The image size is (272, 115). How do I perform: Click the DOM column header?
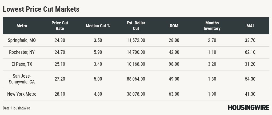(x=174, y=26)
